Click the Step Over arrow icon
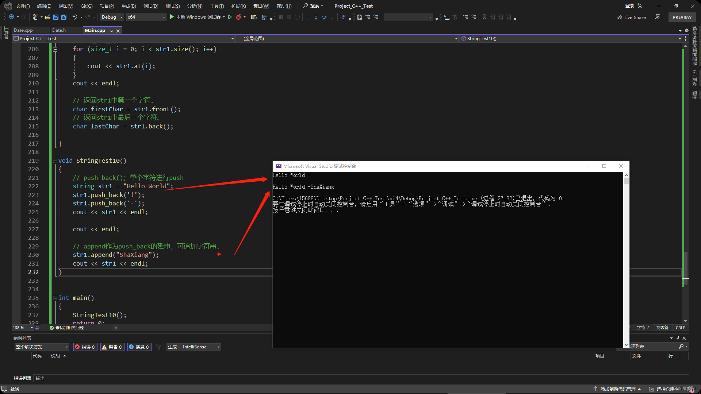Image resolution: width=701 pixels, height=394 pixels. (324, 17)
